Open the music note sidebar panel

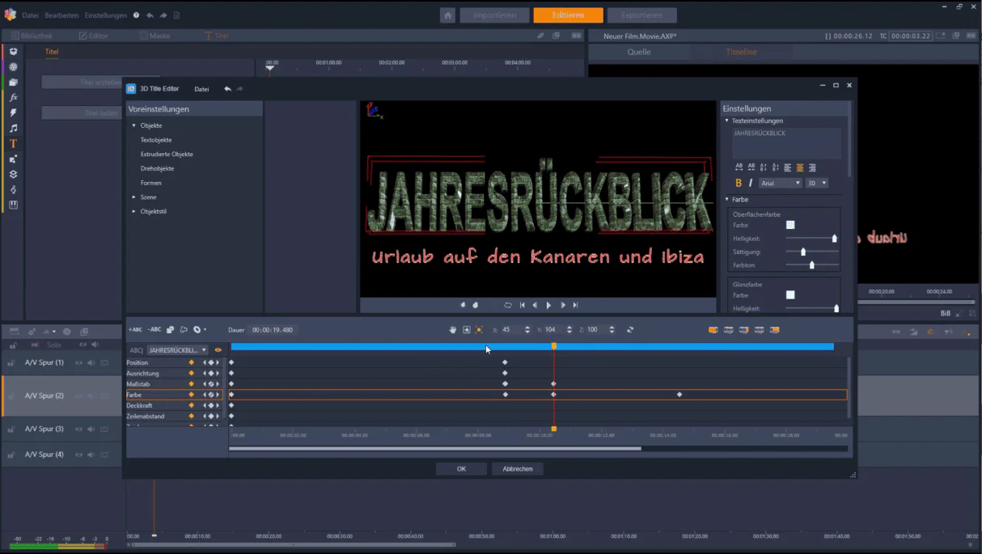(x=13, y=128)
